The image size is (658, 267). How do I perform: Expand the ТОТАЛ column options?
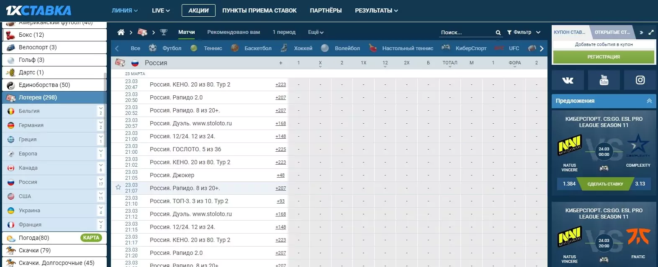(x=450, y=64)
